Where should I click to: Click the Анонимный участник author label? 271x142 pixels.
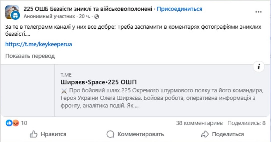click(x=49, y=17)
